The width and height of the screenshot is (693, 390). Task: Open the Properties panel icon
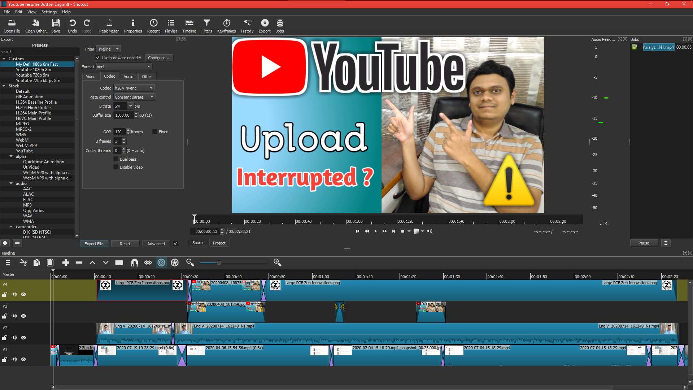click(133, 26)
